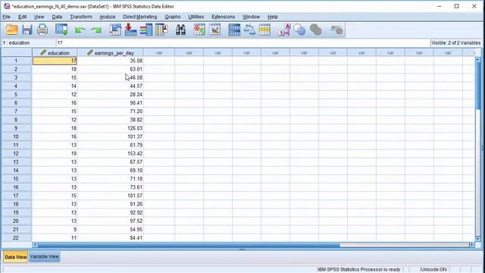The image size is (485, 273).
Task: Click the Processor is ready status text
Action: [359, 269]
